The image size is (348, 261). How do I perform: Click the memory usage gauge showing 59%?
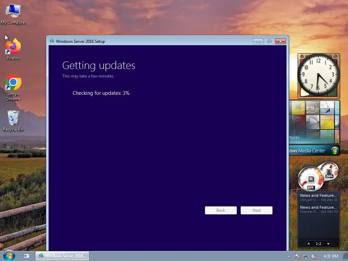point(329,171)
